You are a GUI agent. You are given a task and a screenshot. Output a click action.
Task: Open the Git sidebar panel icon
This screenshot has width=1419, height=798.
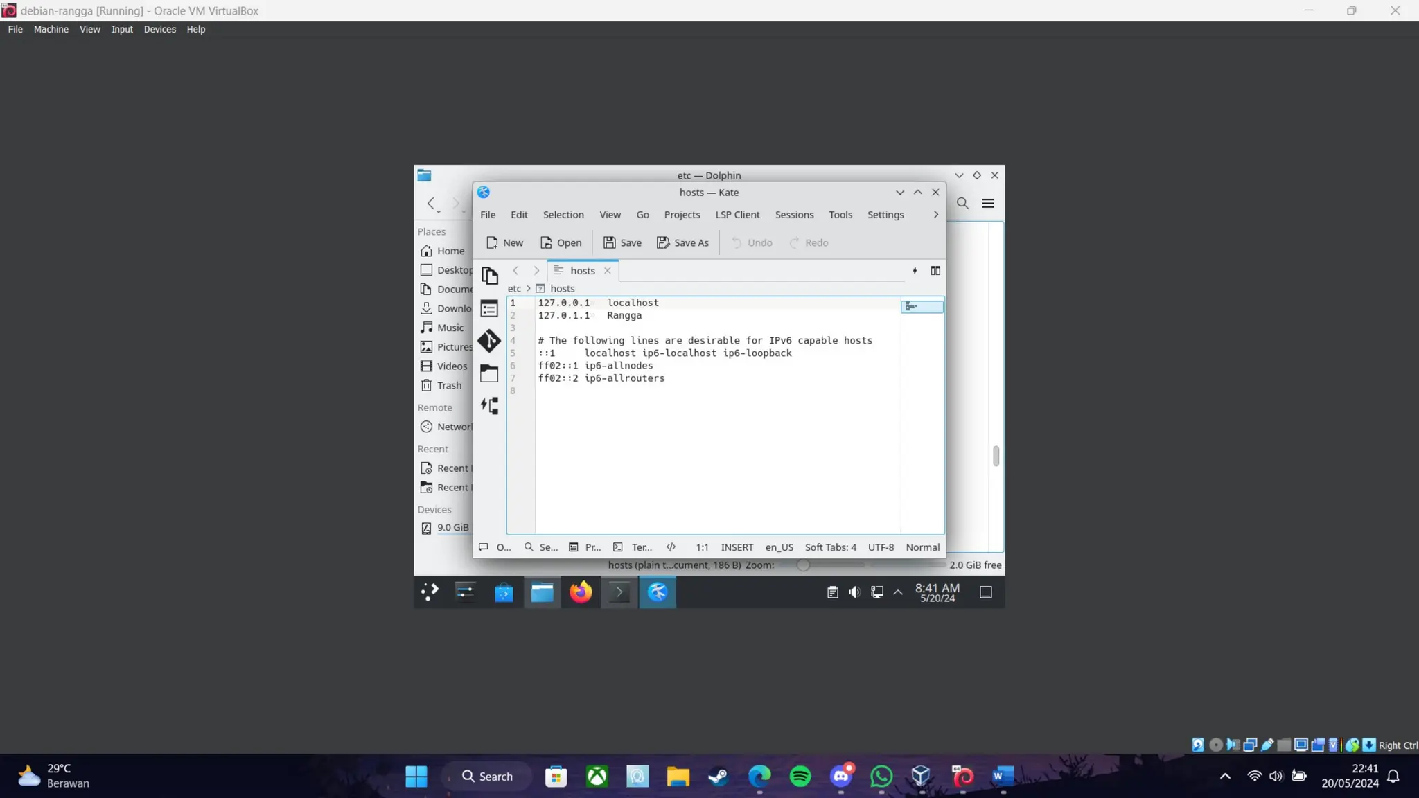click(x=489, y=341)
